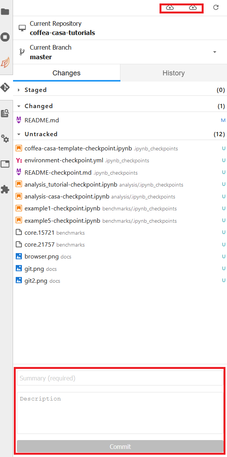
Task: Click the Current Repository monitor icon
Action: tap(22, 28)
